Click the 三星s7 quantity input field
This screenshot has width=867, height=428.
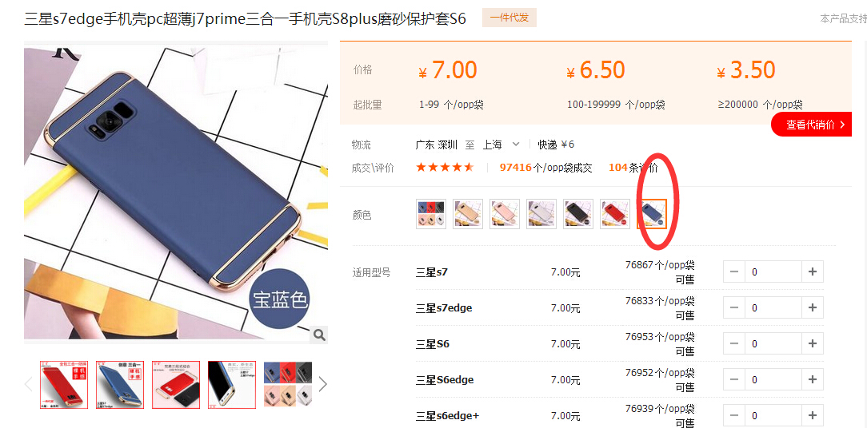[773, 271]
